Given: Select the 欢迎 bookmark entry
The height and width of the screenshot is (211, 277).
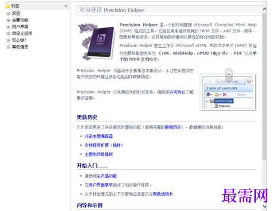Looking at the screenshot, I should [16, 13].
